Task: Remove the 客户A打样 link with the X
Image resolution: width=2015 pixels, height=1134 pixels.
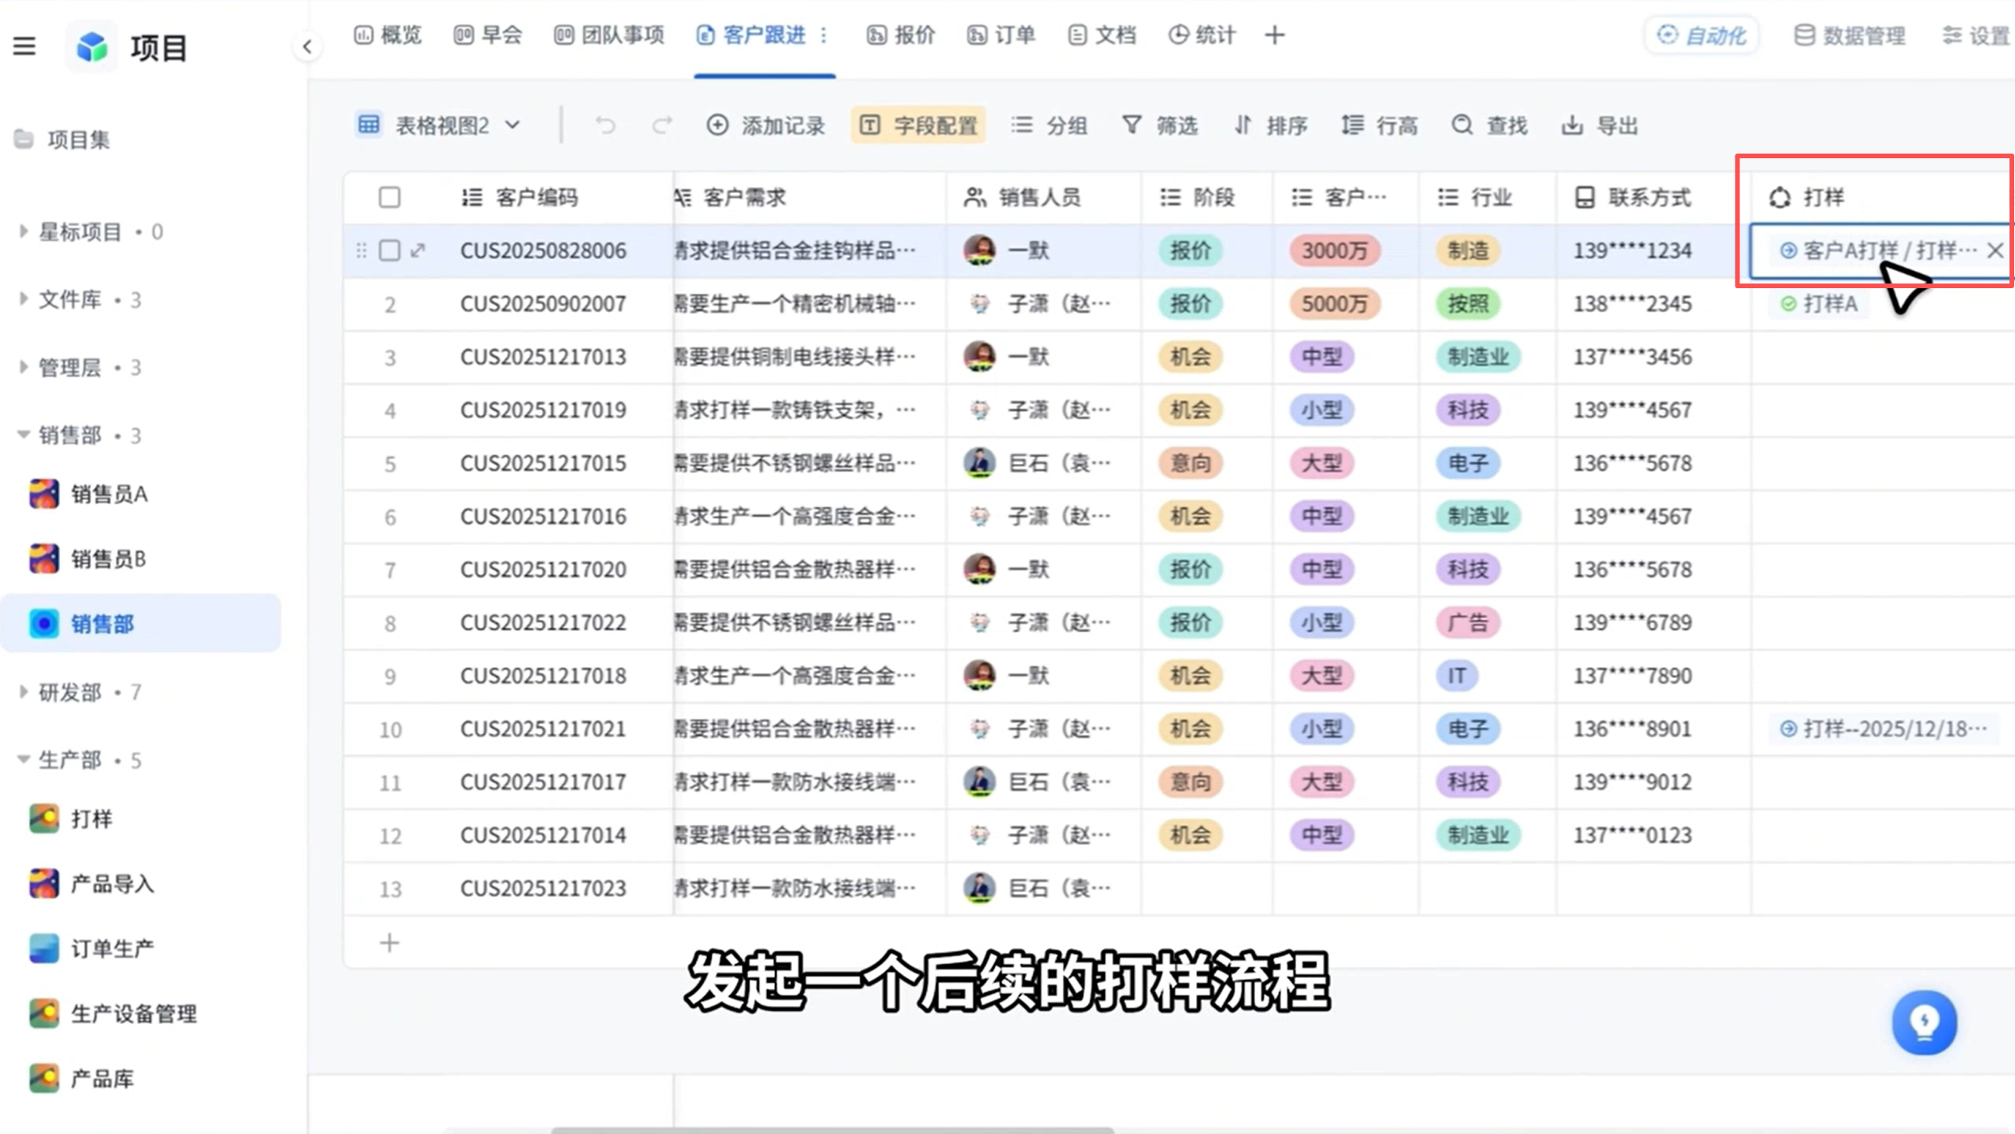Action: tap(1995, 250)
